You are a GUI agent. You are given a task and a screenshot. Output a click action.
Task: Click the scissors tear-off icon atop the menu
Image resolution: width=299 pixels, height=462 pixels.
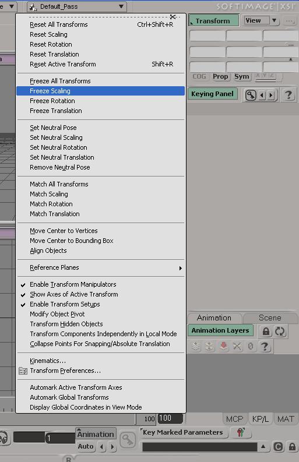coord(173,17)
